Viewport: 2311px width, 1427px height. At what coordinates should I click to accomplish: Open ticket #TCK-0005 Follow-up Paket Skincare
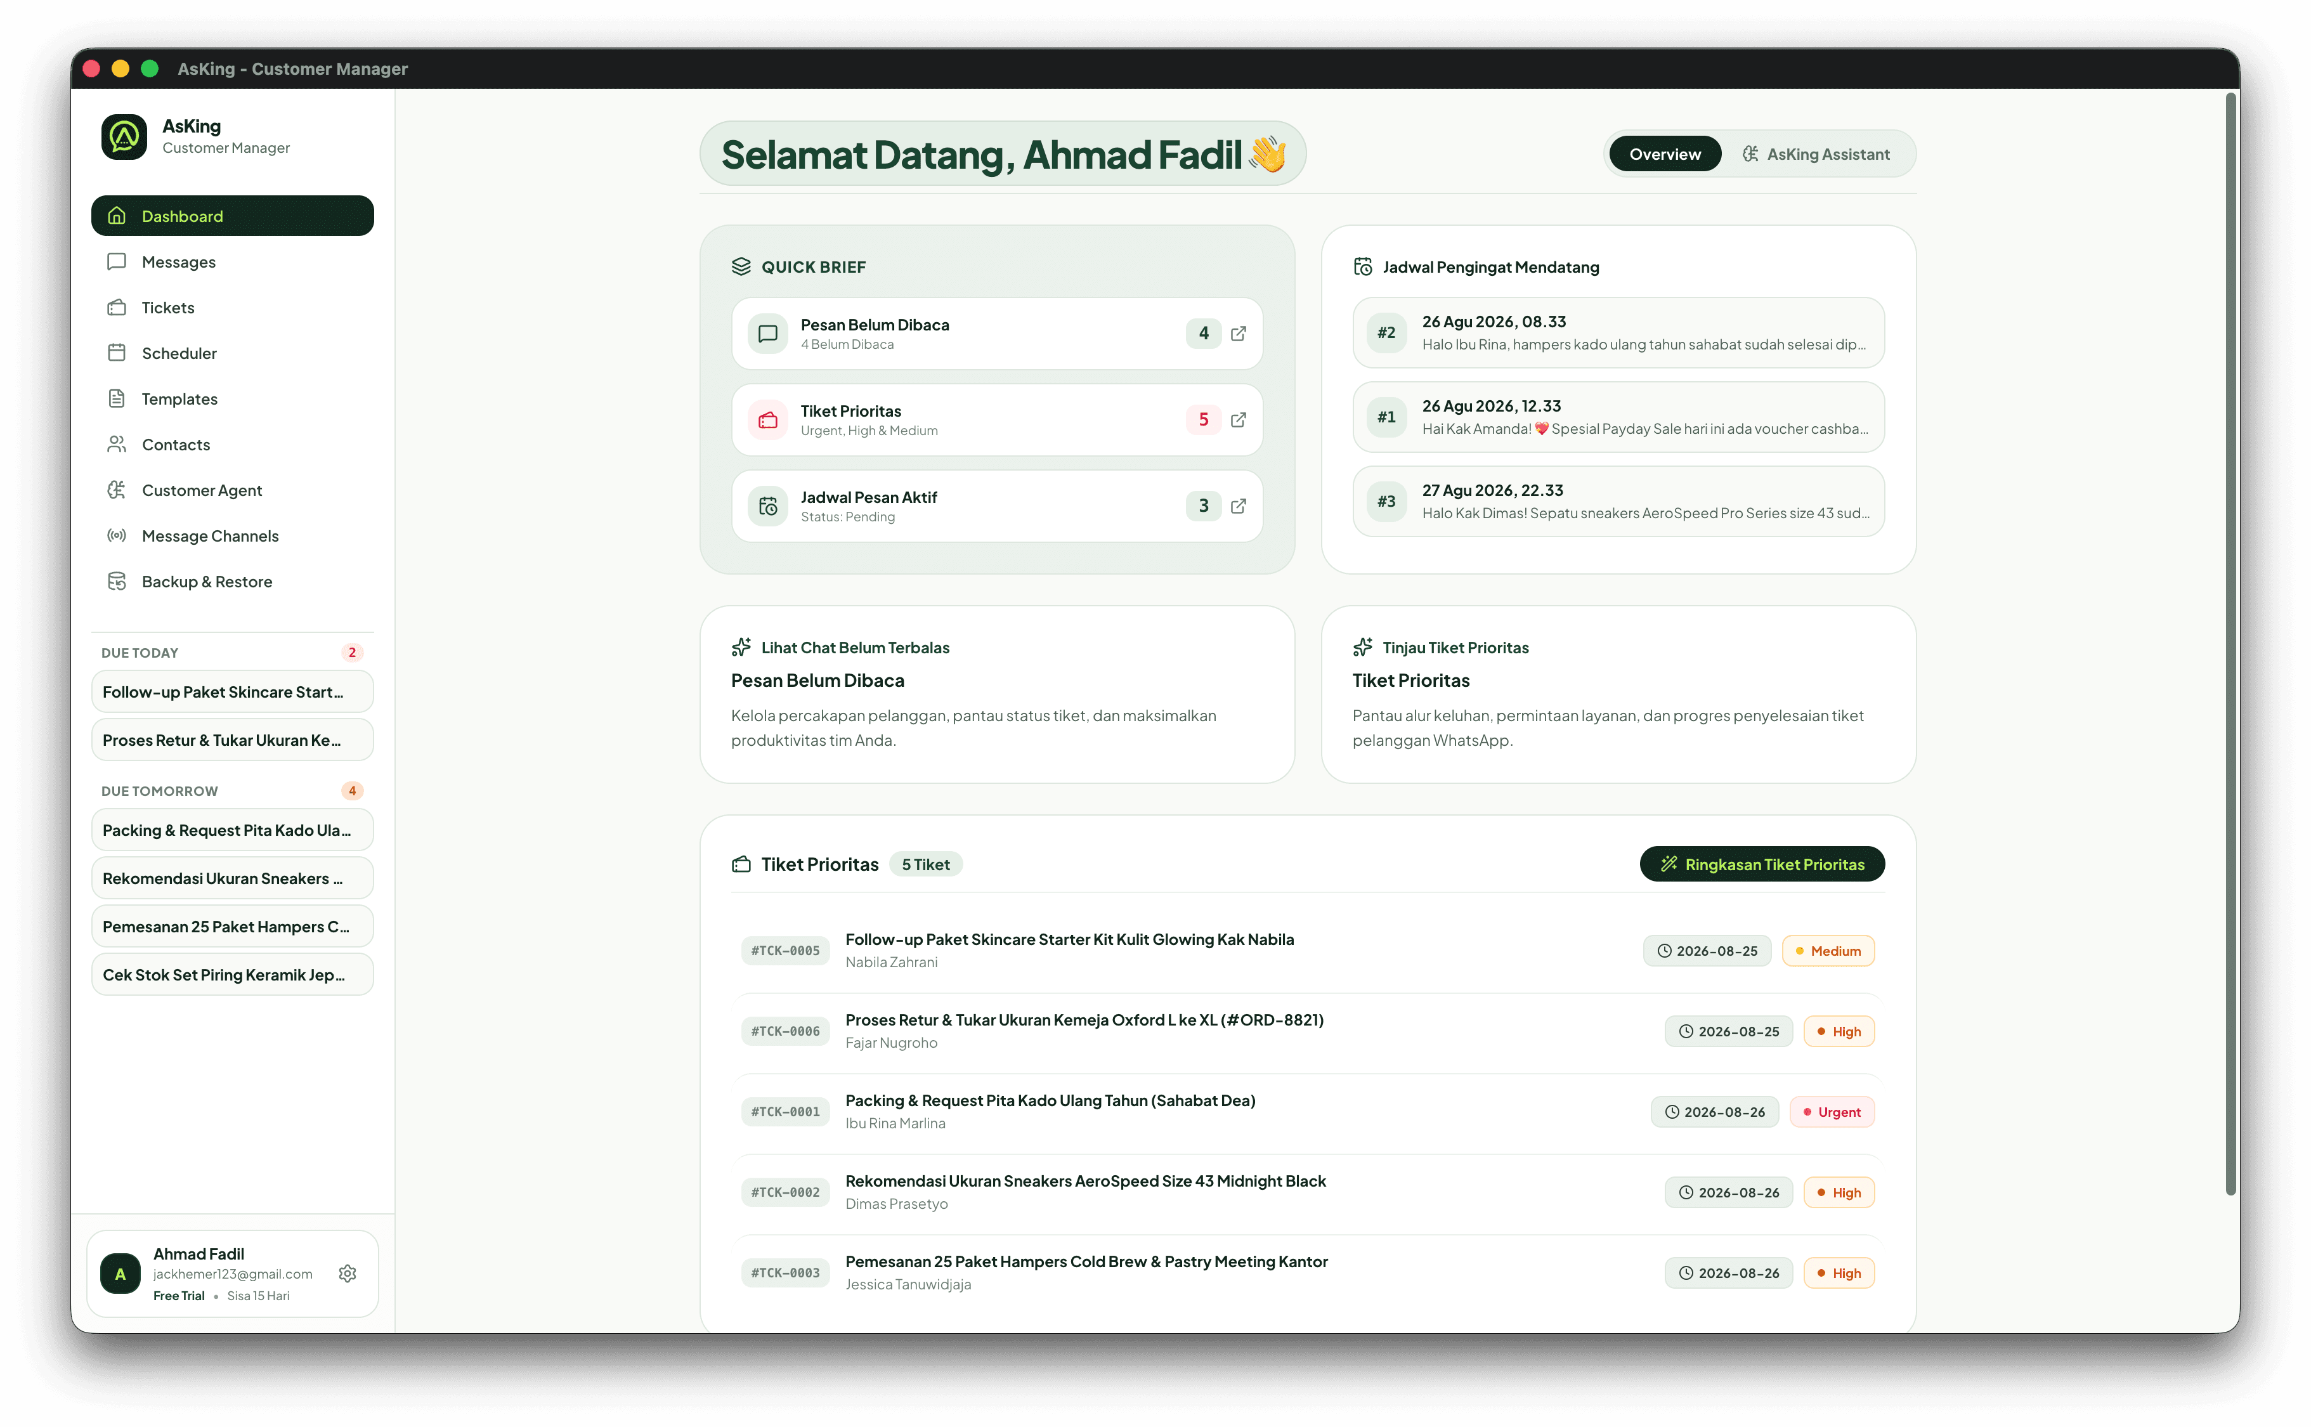(x=1308, y=951)
